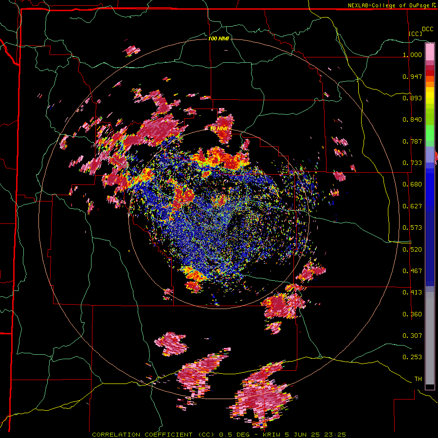Click the KRIW station identifier in the caption
This screenshot has height=438, width=438.
click(273, 435)
